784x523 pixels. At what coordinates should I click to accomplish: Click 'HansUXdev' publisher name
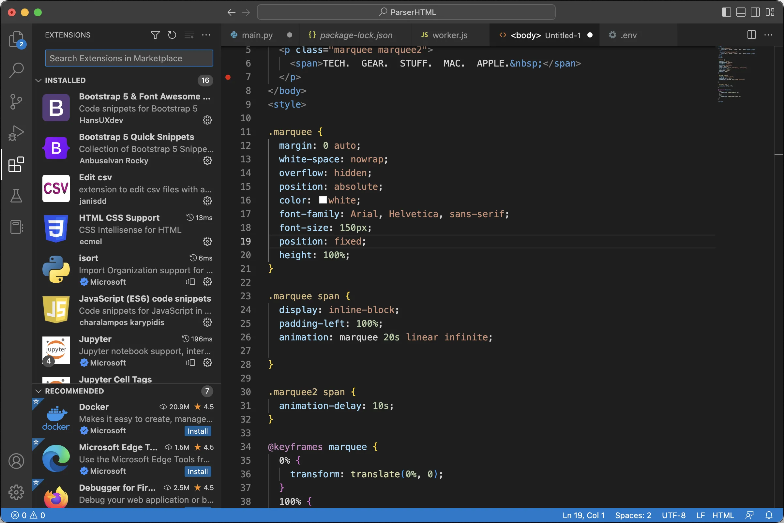click(101, 120)
